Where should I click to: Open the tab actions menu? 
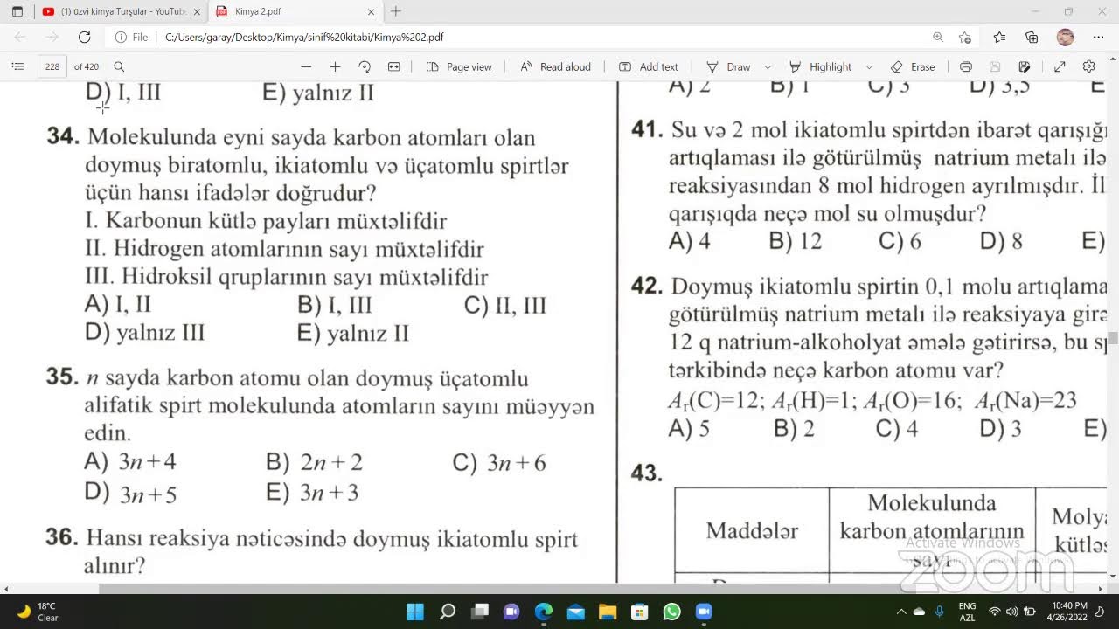click(17, 11)
